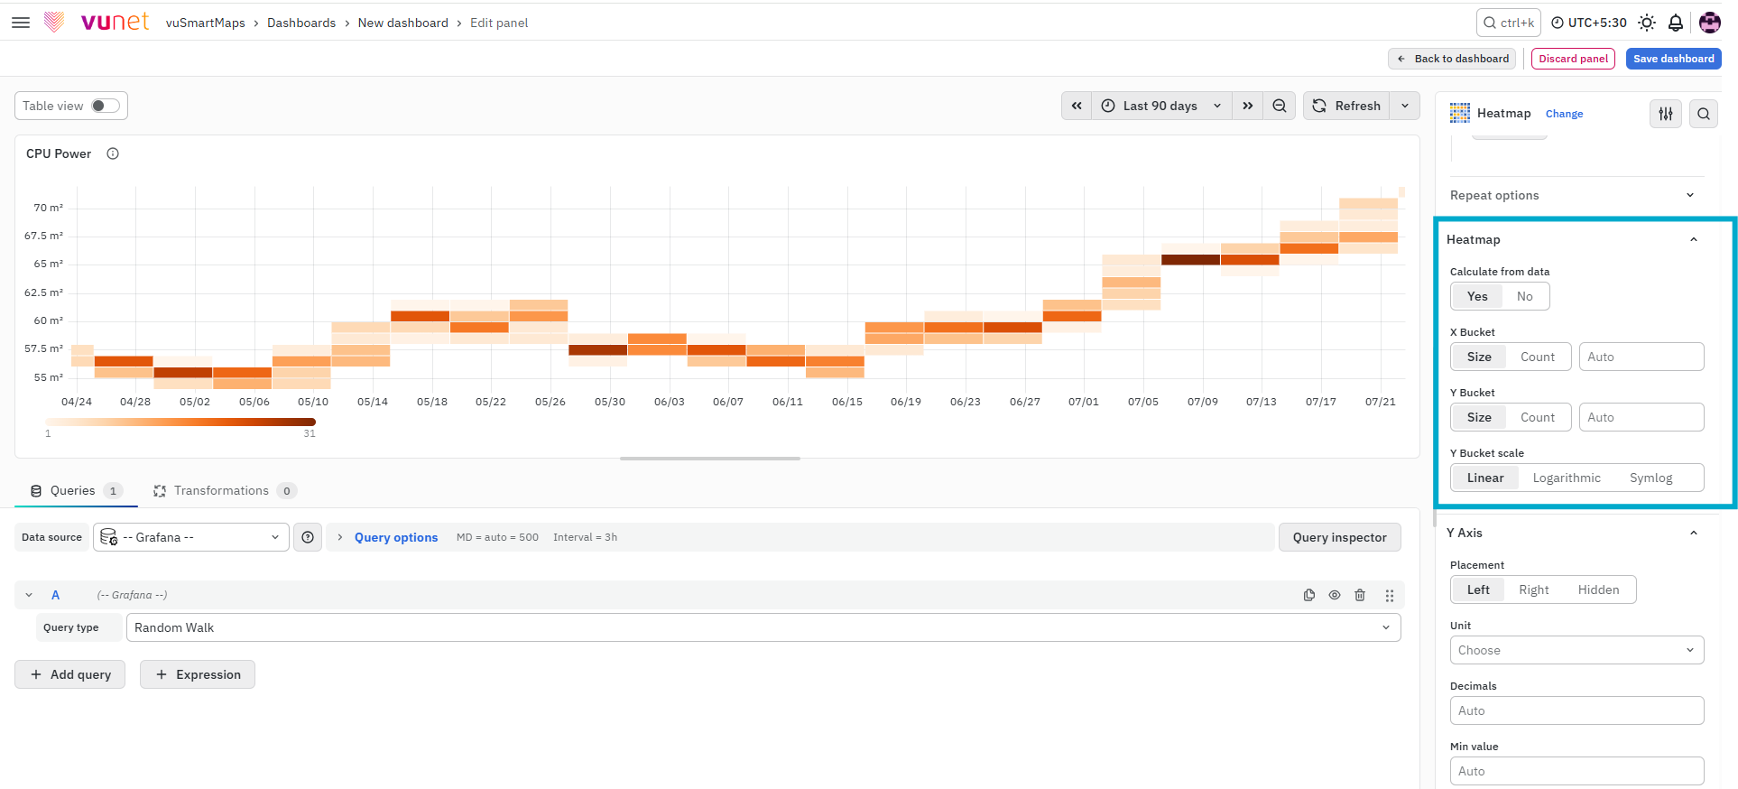Click the Save dashboard button
Image resolution: width=1738 pixels, height=789 pixels.
[1673, 59]
